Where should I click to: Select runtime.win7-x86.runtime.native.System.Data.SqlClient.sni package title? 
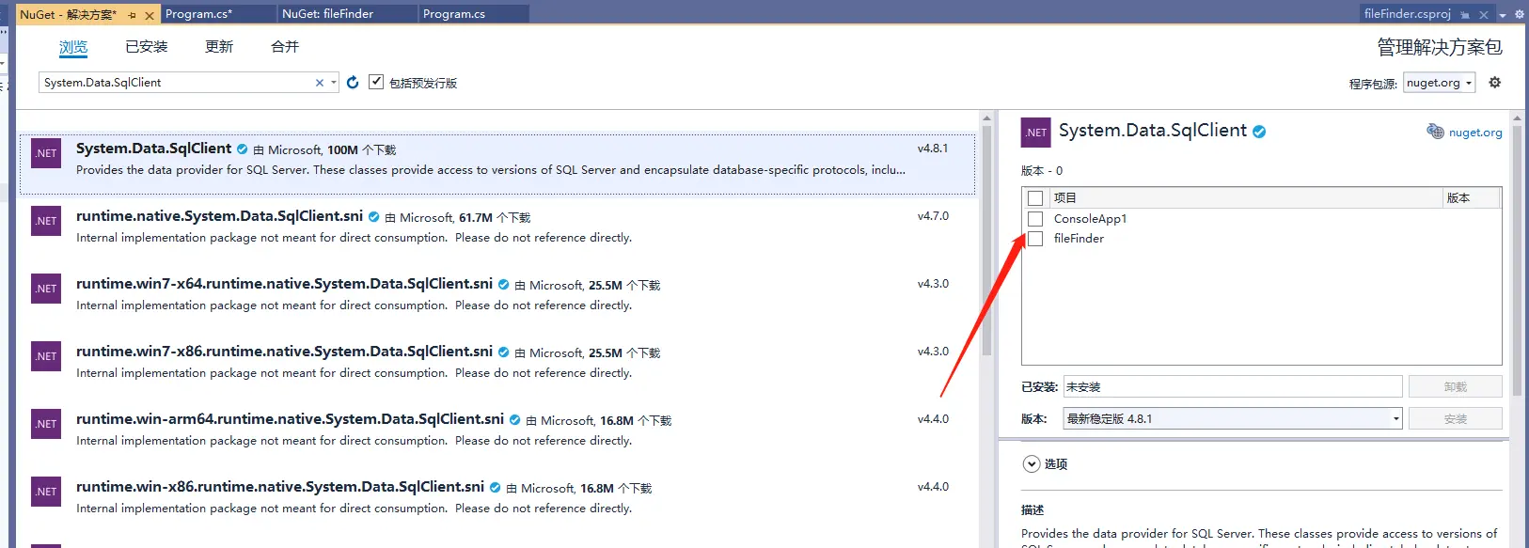[x=284, y=352]
